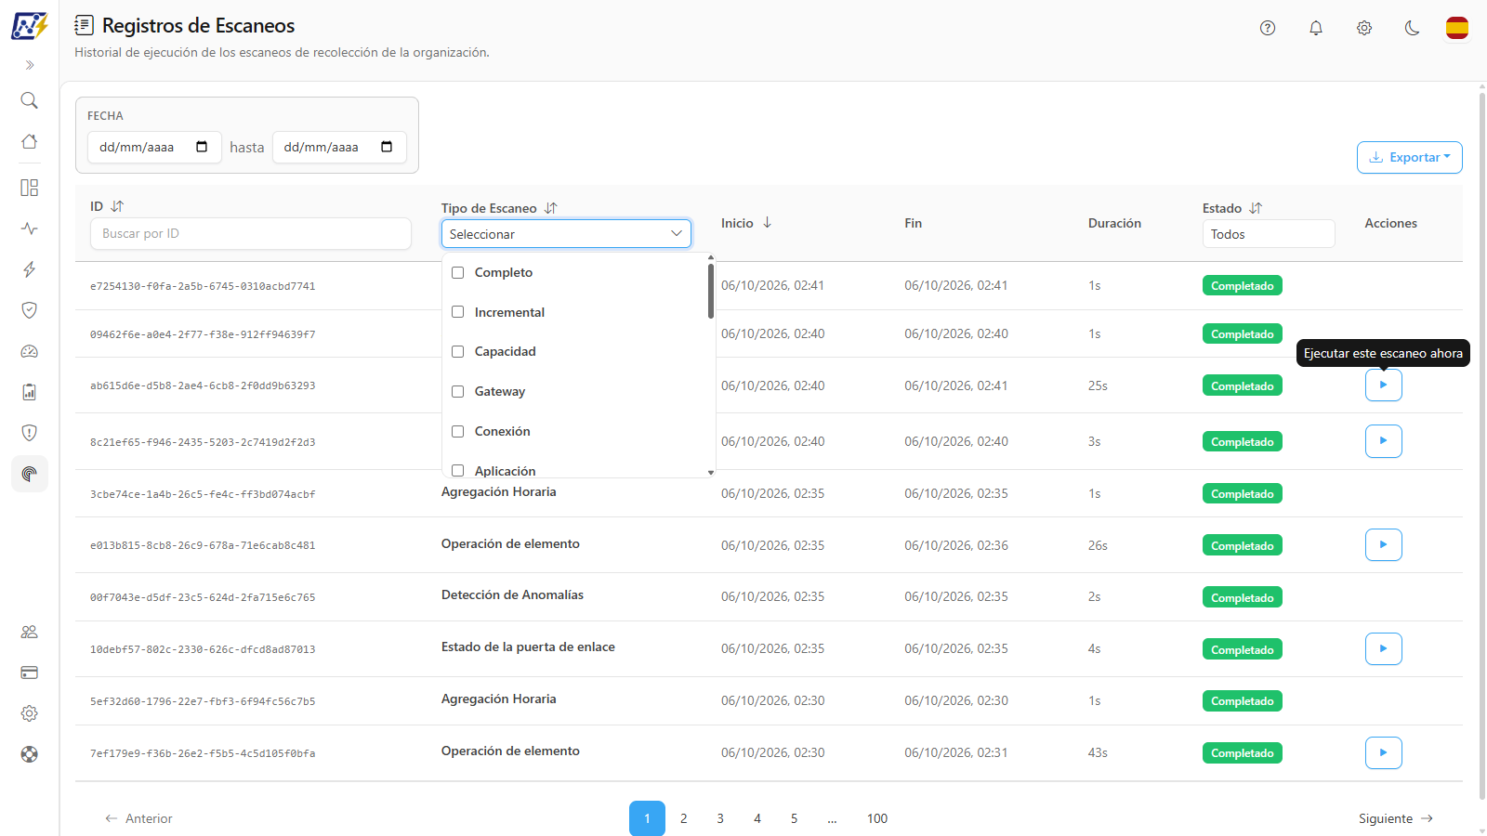
Task: Click the Buscar por ID field
Action: tap(251, 233)
